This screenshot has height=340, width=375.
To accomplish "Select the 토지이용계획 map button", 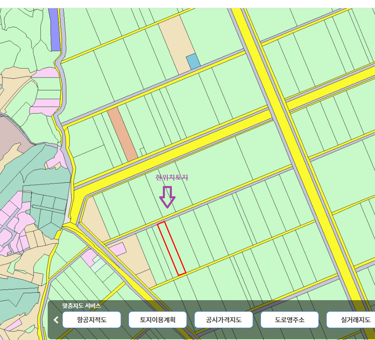I will pyautogui.click(x=157, y=319).
